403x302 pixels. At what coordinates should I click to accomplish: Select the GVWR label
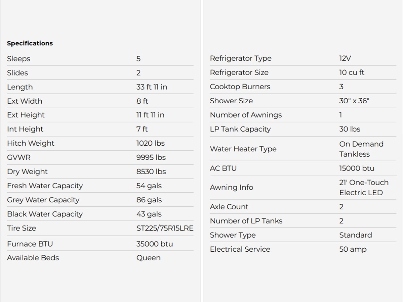coord(19,157)
